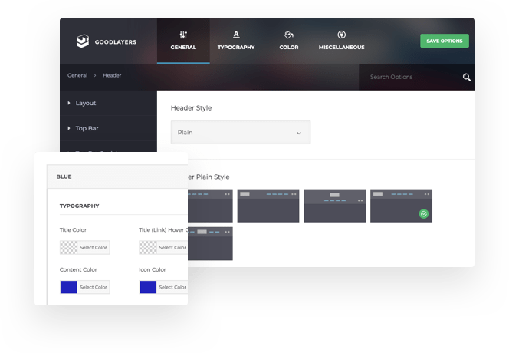
Task: Choose the header style thumbnail in second row
Action: [211, 242]
